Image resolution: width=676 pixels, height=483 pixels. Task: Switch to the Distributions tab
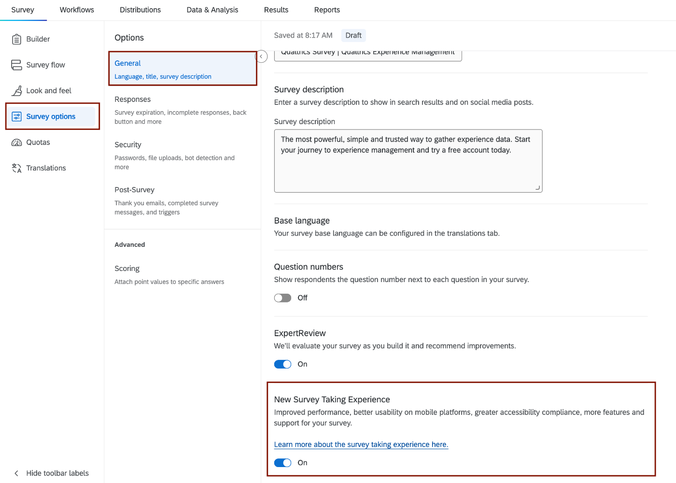tap(140, 10)
